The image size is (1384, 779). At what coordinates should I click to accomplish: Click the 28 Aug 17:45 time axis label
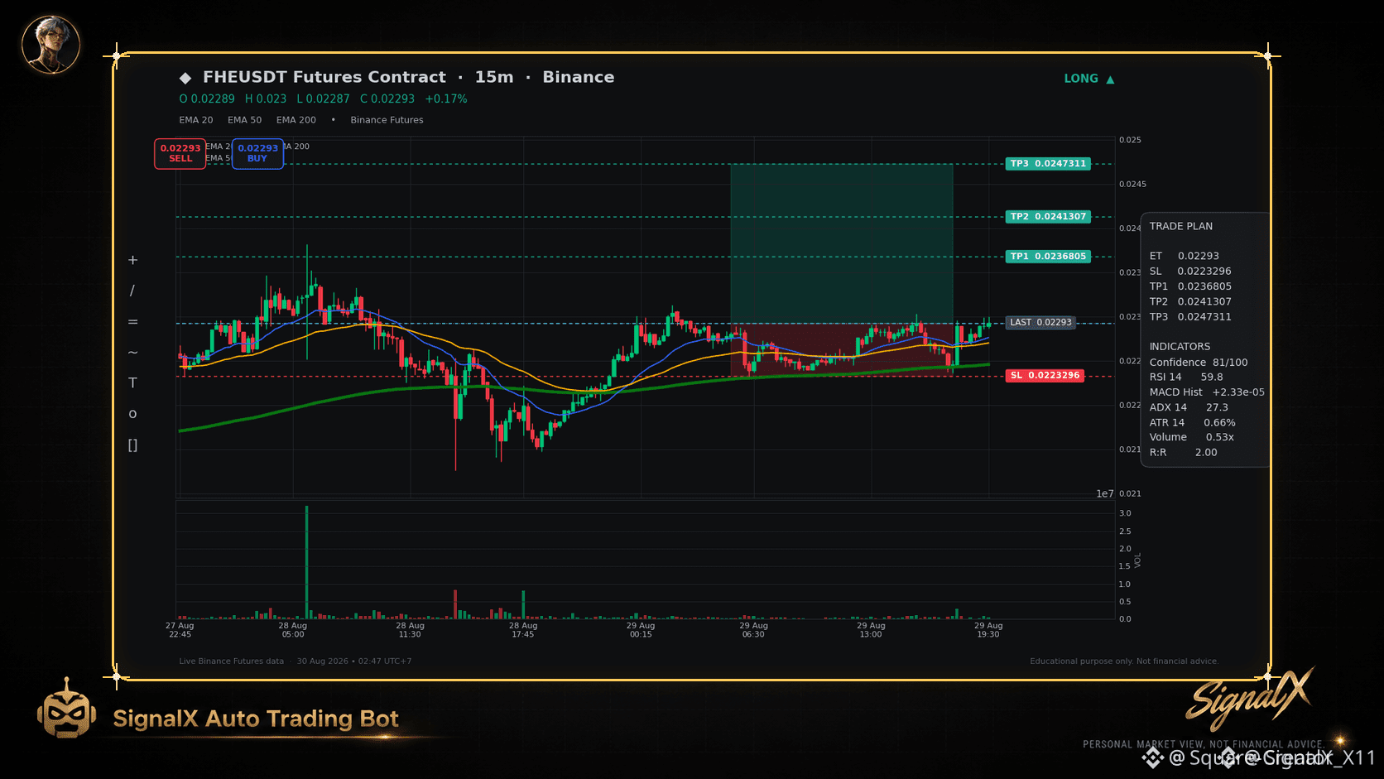point(523,630)
